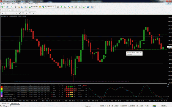
Task: Select the GBPUSD,M15 chart tab
Action: click(15, 103)
